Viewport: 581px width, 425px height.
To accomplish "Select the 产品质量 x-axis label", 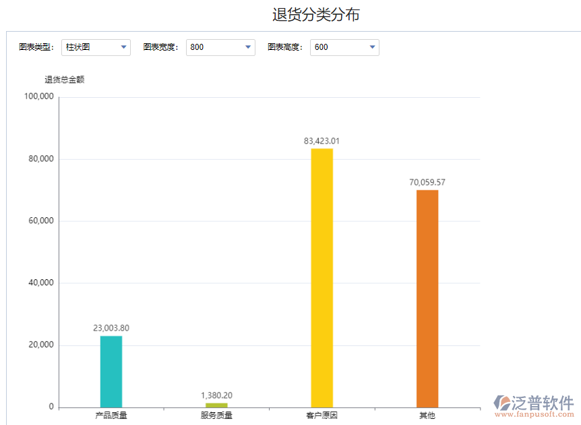I will point(111,416).
